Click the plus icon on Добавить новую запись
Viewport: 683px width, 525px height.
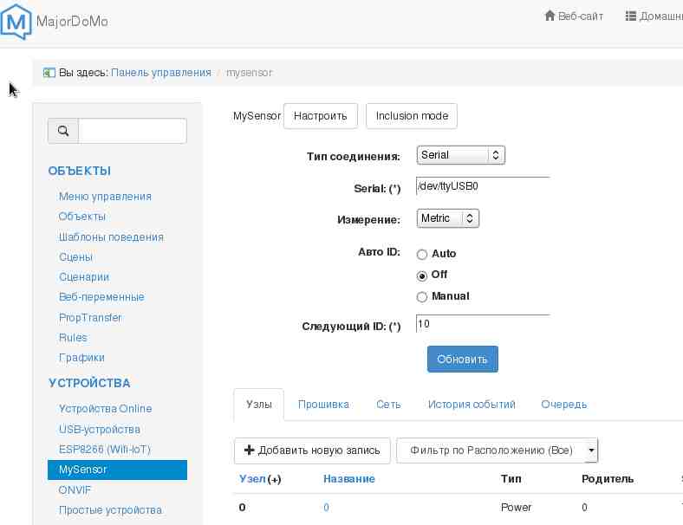pos(249,450)
